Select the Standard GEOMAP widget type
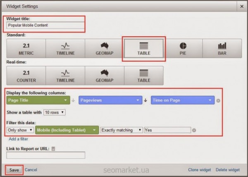 click(105, 48)
